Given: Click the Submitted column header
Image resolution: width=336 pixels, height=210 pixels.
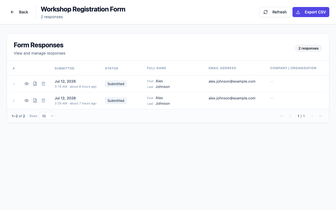Looking at the screenshot, I should pyautogui.click(x=64, y=68).
